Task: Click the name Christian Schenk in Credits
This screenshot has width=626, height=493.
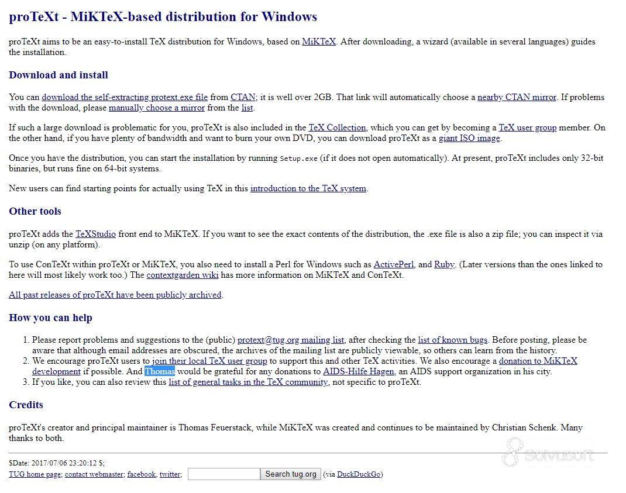Action: pos(524,428)
